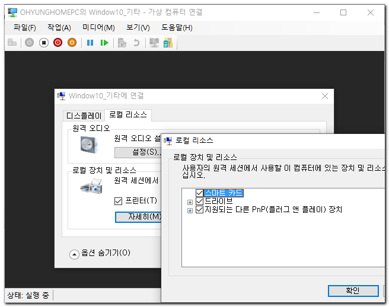389x307 pixels.
Task: Click the orange Save state icon
Action: pos(72,43)
